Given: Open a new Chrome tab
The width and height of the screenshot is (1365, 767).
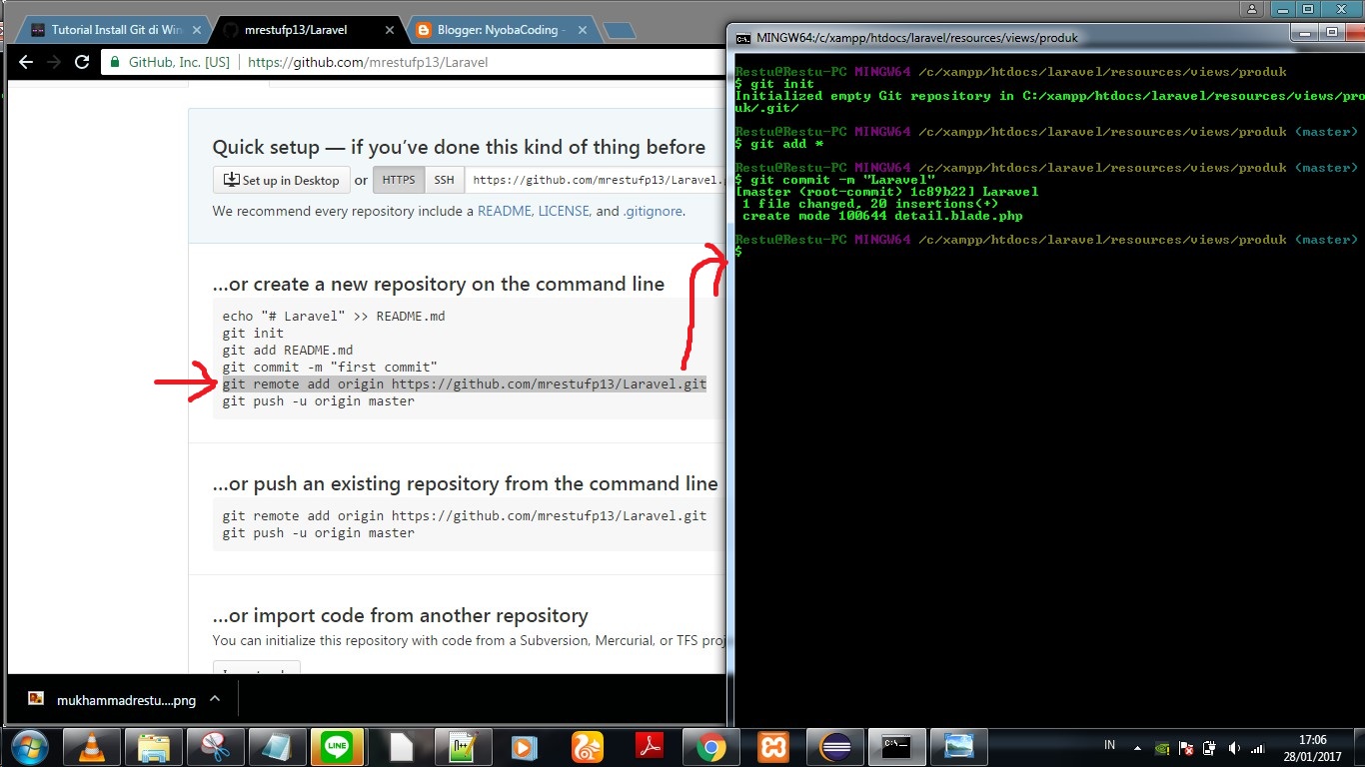Looking at the screenshot, I should (x=620, y=30).
